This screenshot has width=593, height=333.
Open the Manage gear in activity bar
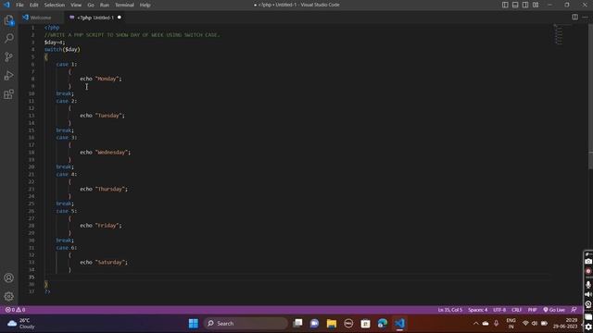coord(8,296)
